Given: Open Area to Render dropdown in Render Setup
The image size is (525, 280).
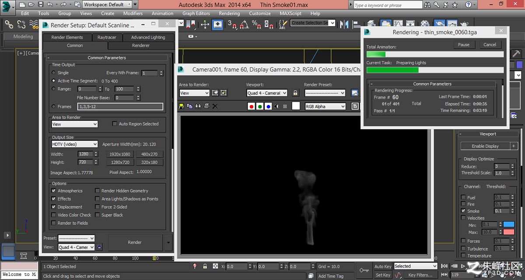Looking at the screenshot, I should pos(74,124).
